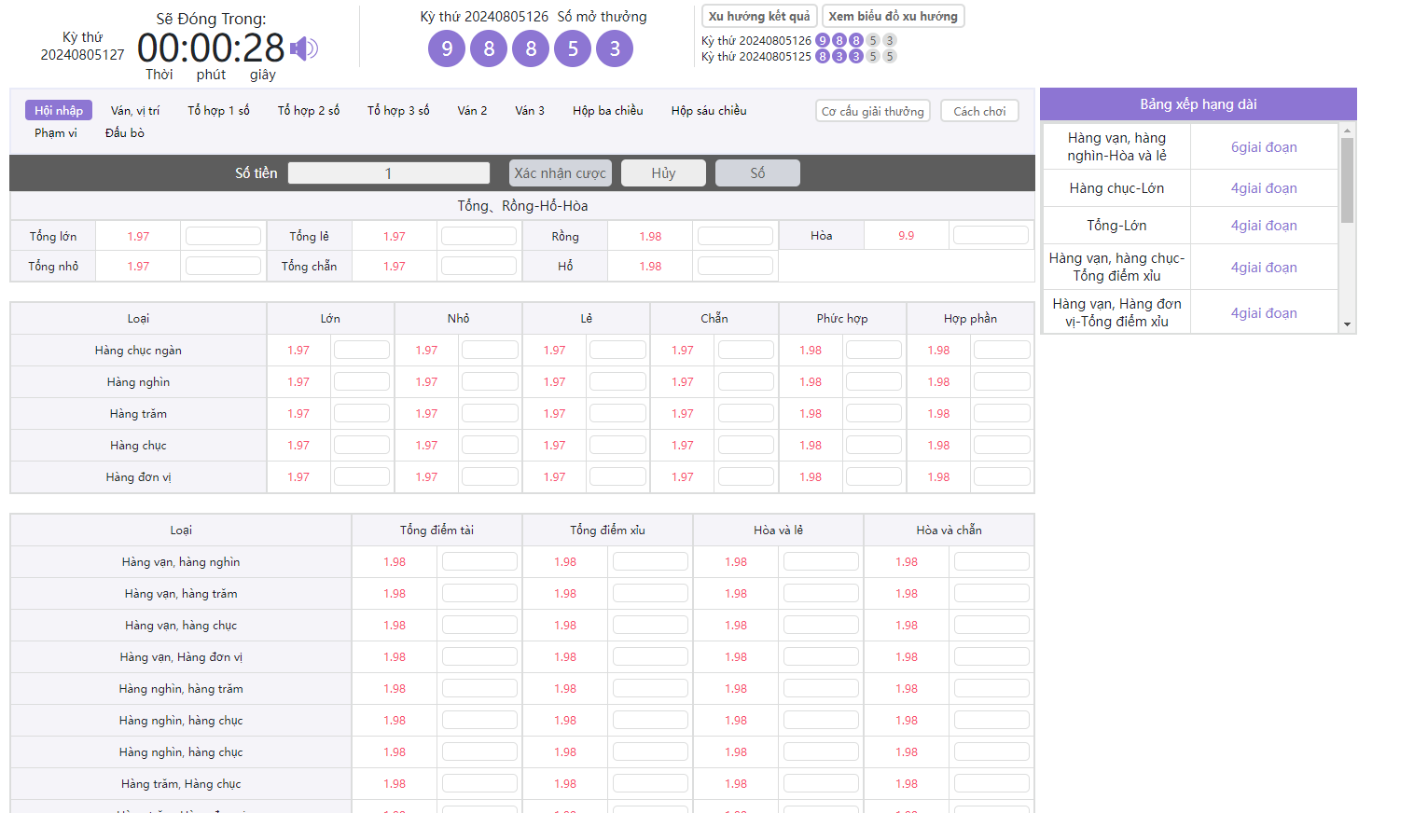Viewport: 1414px width, 813px height.
Task: Click the Hòa 9.9 bet input
Action: coord(991,235)
